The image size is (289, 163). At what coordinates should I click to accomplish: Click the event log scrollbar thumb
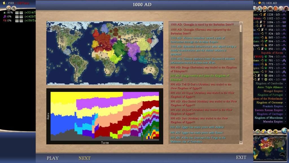241,28
